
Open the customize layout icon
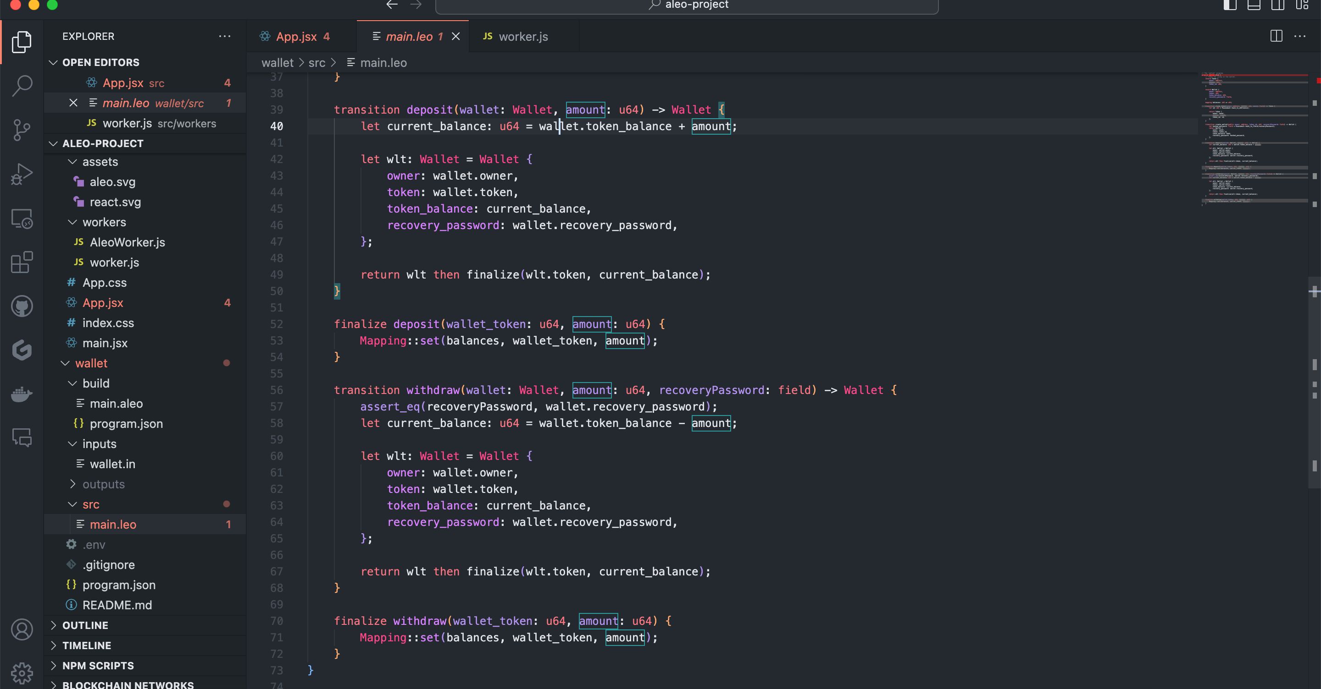1302,5
